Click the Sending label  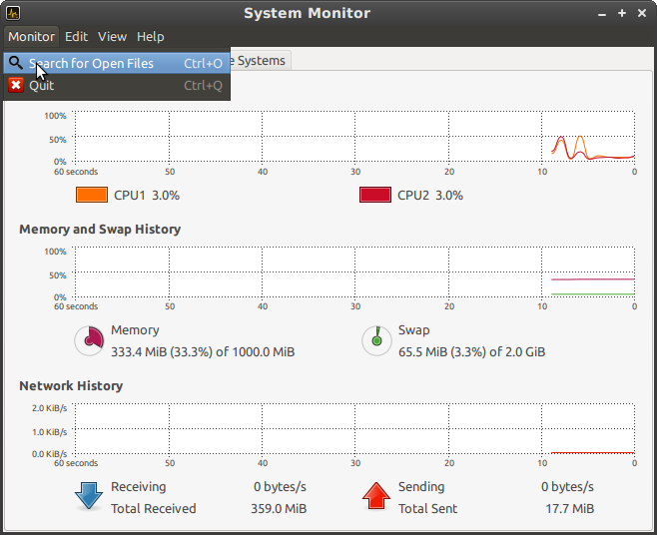point(421,487)
